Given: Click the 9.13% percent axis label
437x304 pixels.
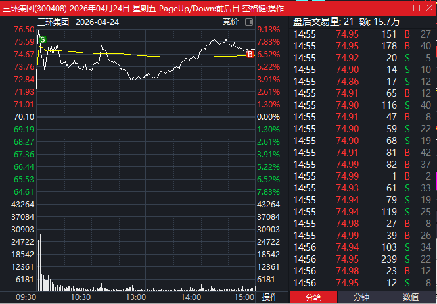Looking at the screenshot, I should [x=268, y=30].
